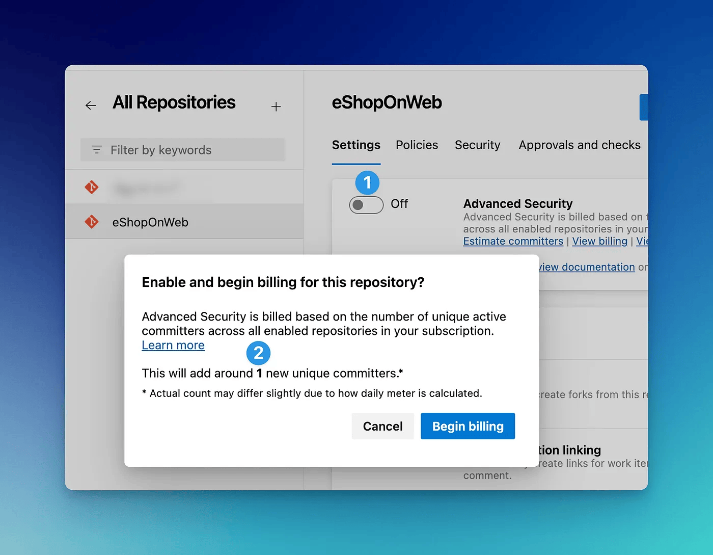Screen dimensions: 713x555
Task: Click the plus icon to add repository
Action: pos(276,107)
